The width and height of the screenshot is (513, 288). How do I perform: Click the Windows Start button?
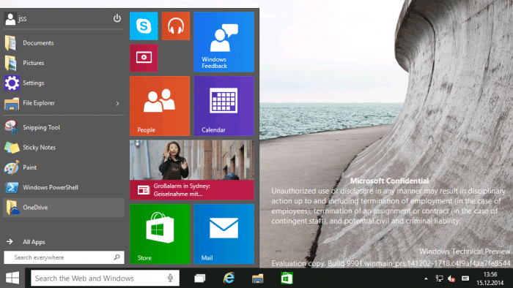point(12,278)
